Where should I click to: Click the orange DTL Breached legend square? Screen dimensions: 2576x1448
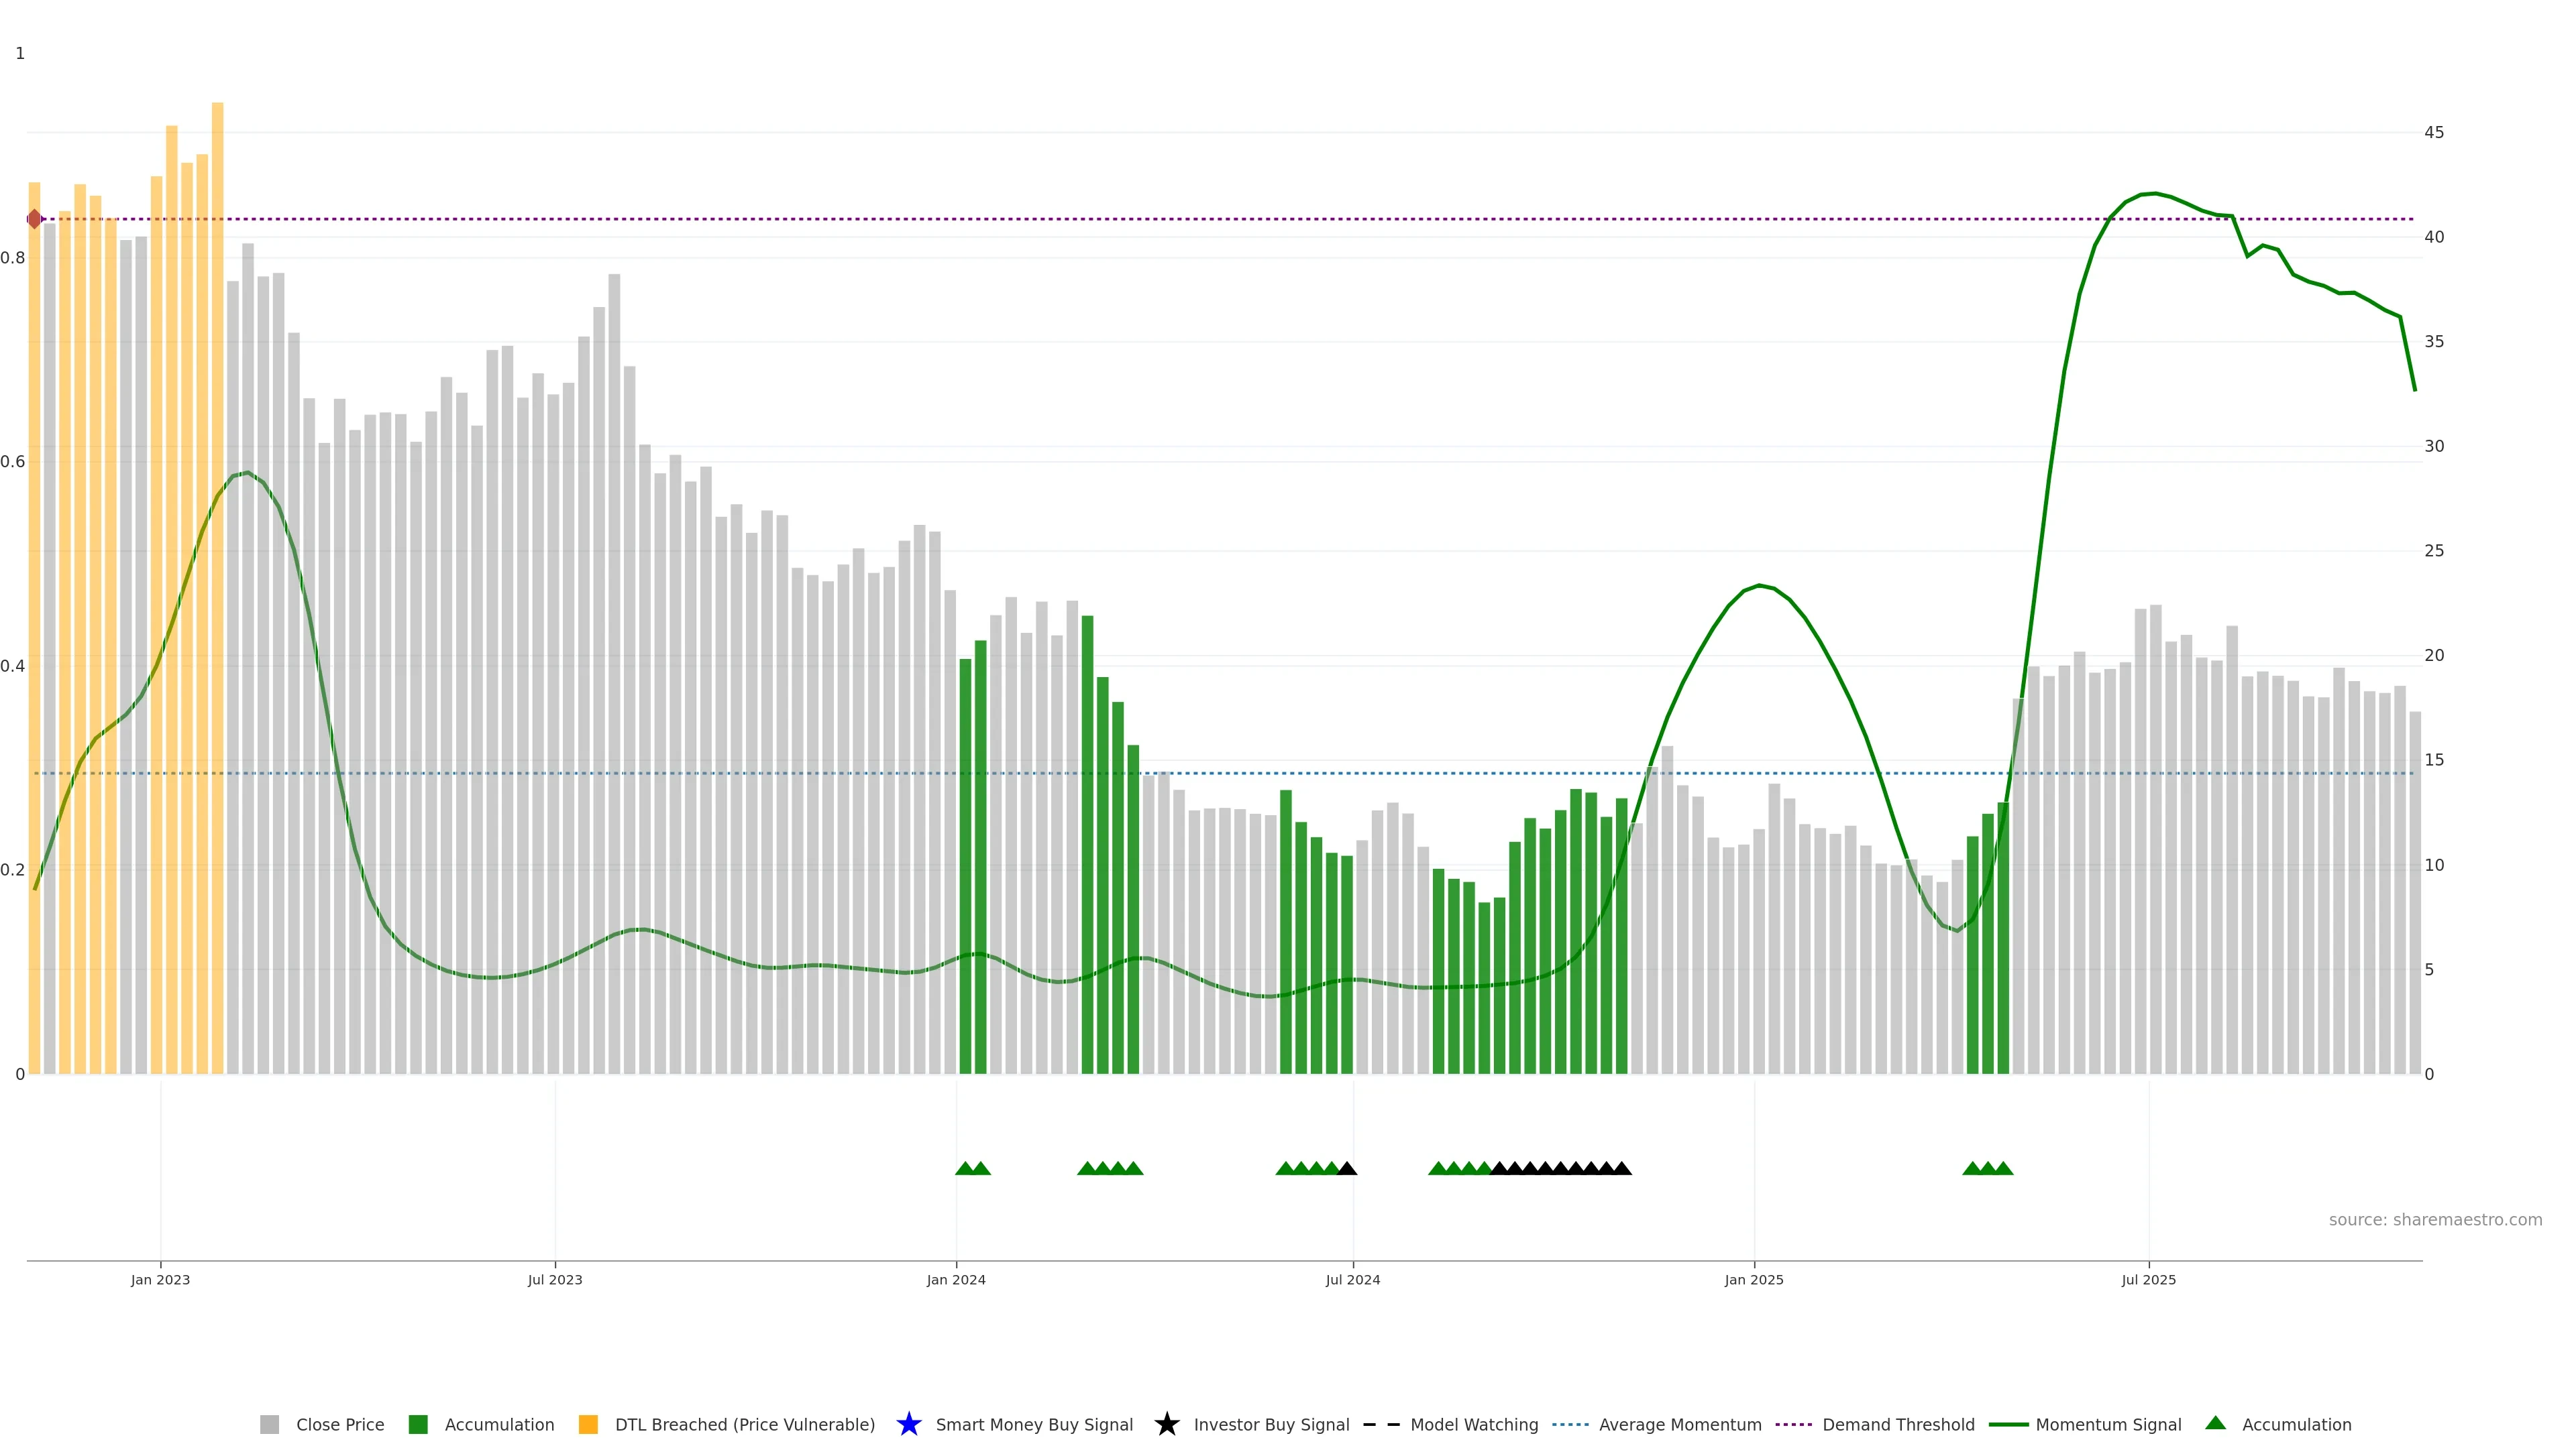pos(588,1424)
